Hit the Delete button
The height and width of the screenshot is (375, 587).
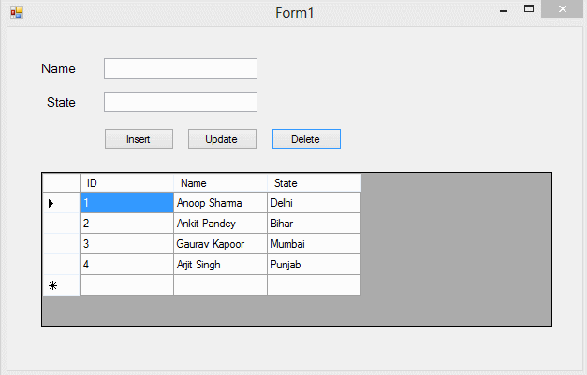point(306,138)
